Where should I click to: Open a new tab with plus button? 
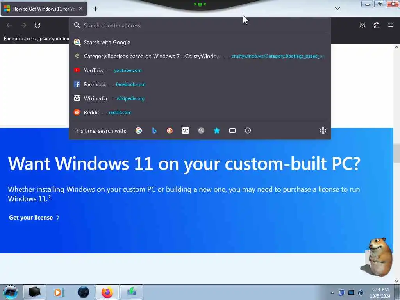pyautogui.click(x=95, y=9)
